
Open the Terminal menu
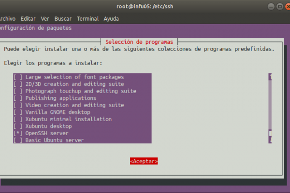(x=87, y=19)
